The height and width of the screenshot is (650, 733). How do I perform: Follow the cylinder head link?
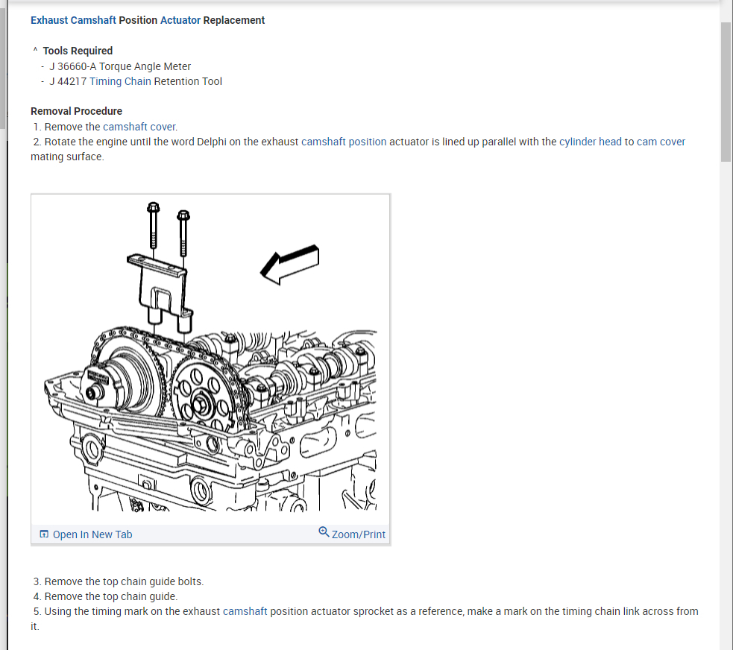click(590, 142)
